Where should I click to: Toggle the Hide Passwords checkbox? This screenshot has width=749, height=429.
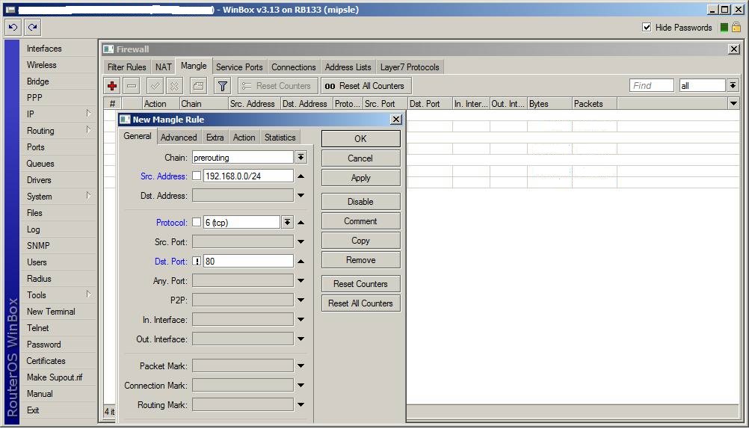pos(647,27)
